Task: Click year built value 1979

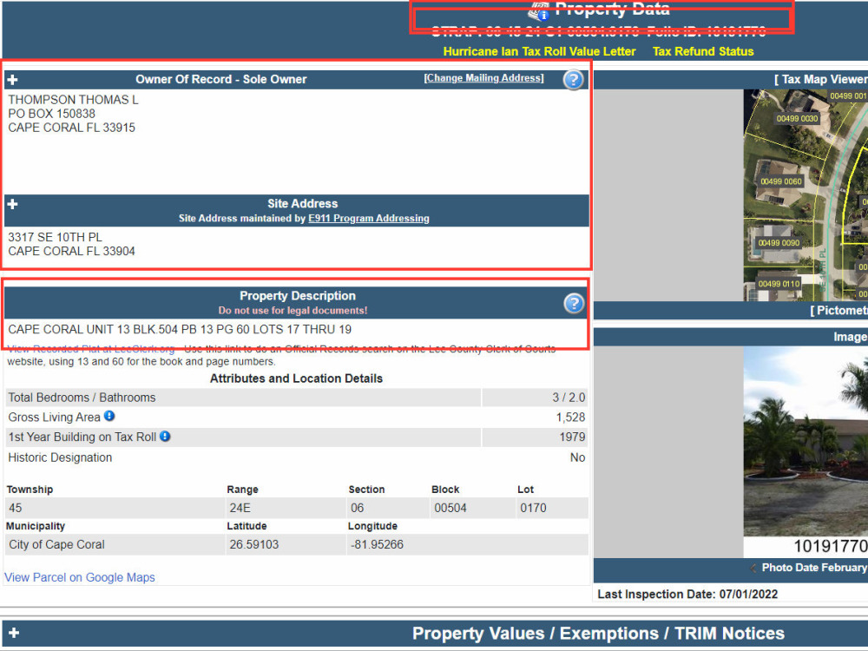Action: pyautogui.click(x=572, y=437)
